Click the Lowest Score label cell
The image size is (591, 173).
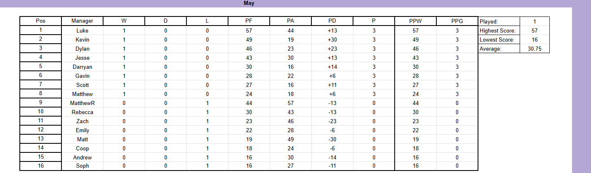click(x=498, y=40)
